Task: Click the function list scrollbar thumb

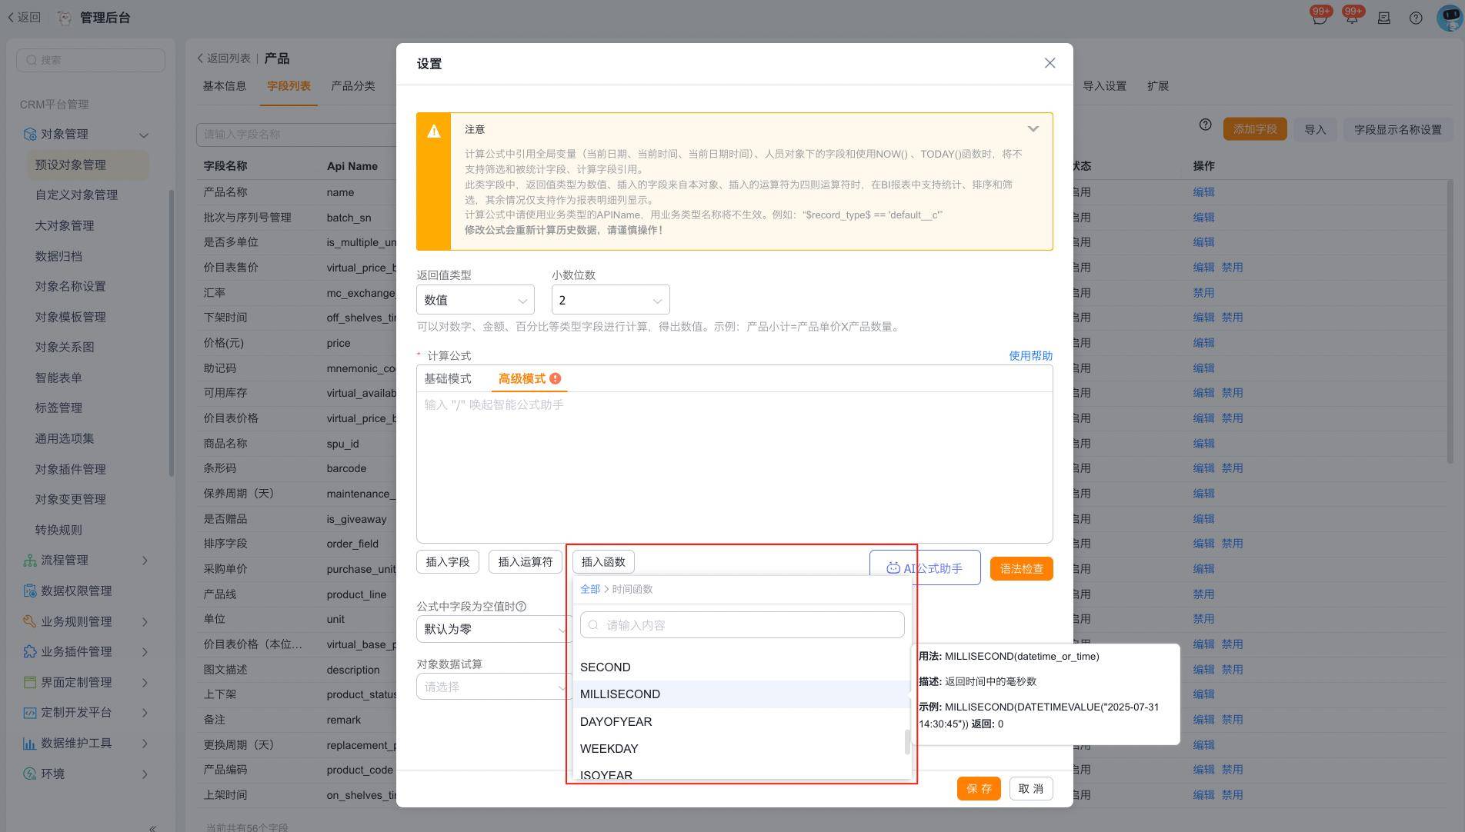Action: tap(907, 742)
